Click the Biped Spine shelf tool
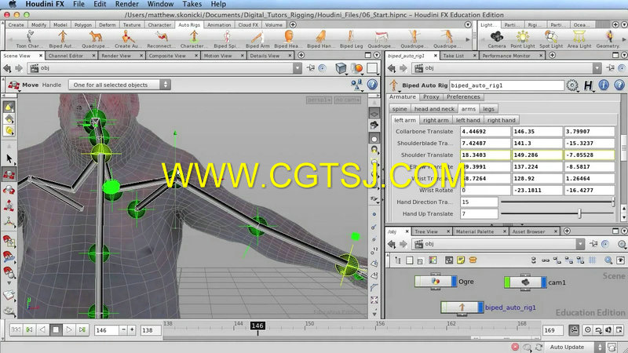The width and height of the screenshot is (628, 353). click(x=226, y=39)
